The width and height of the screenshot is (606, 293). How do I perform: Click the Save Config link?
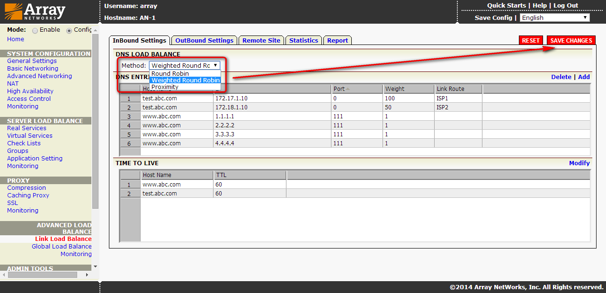(493, 18)
